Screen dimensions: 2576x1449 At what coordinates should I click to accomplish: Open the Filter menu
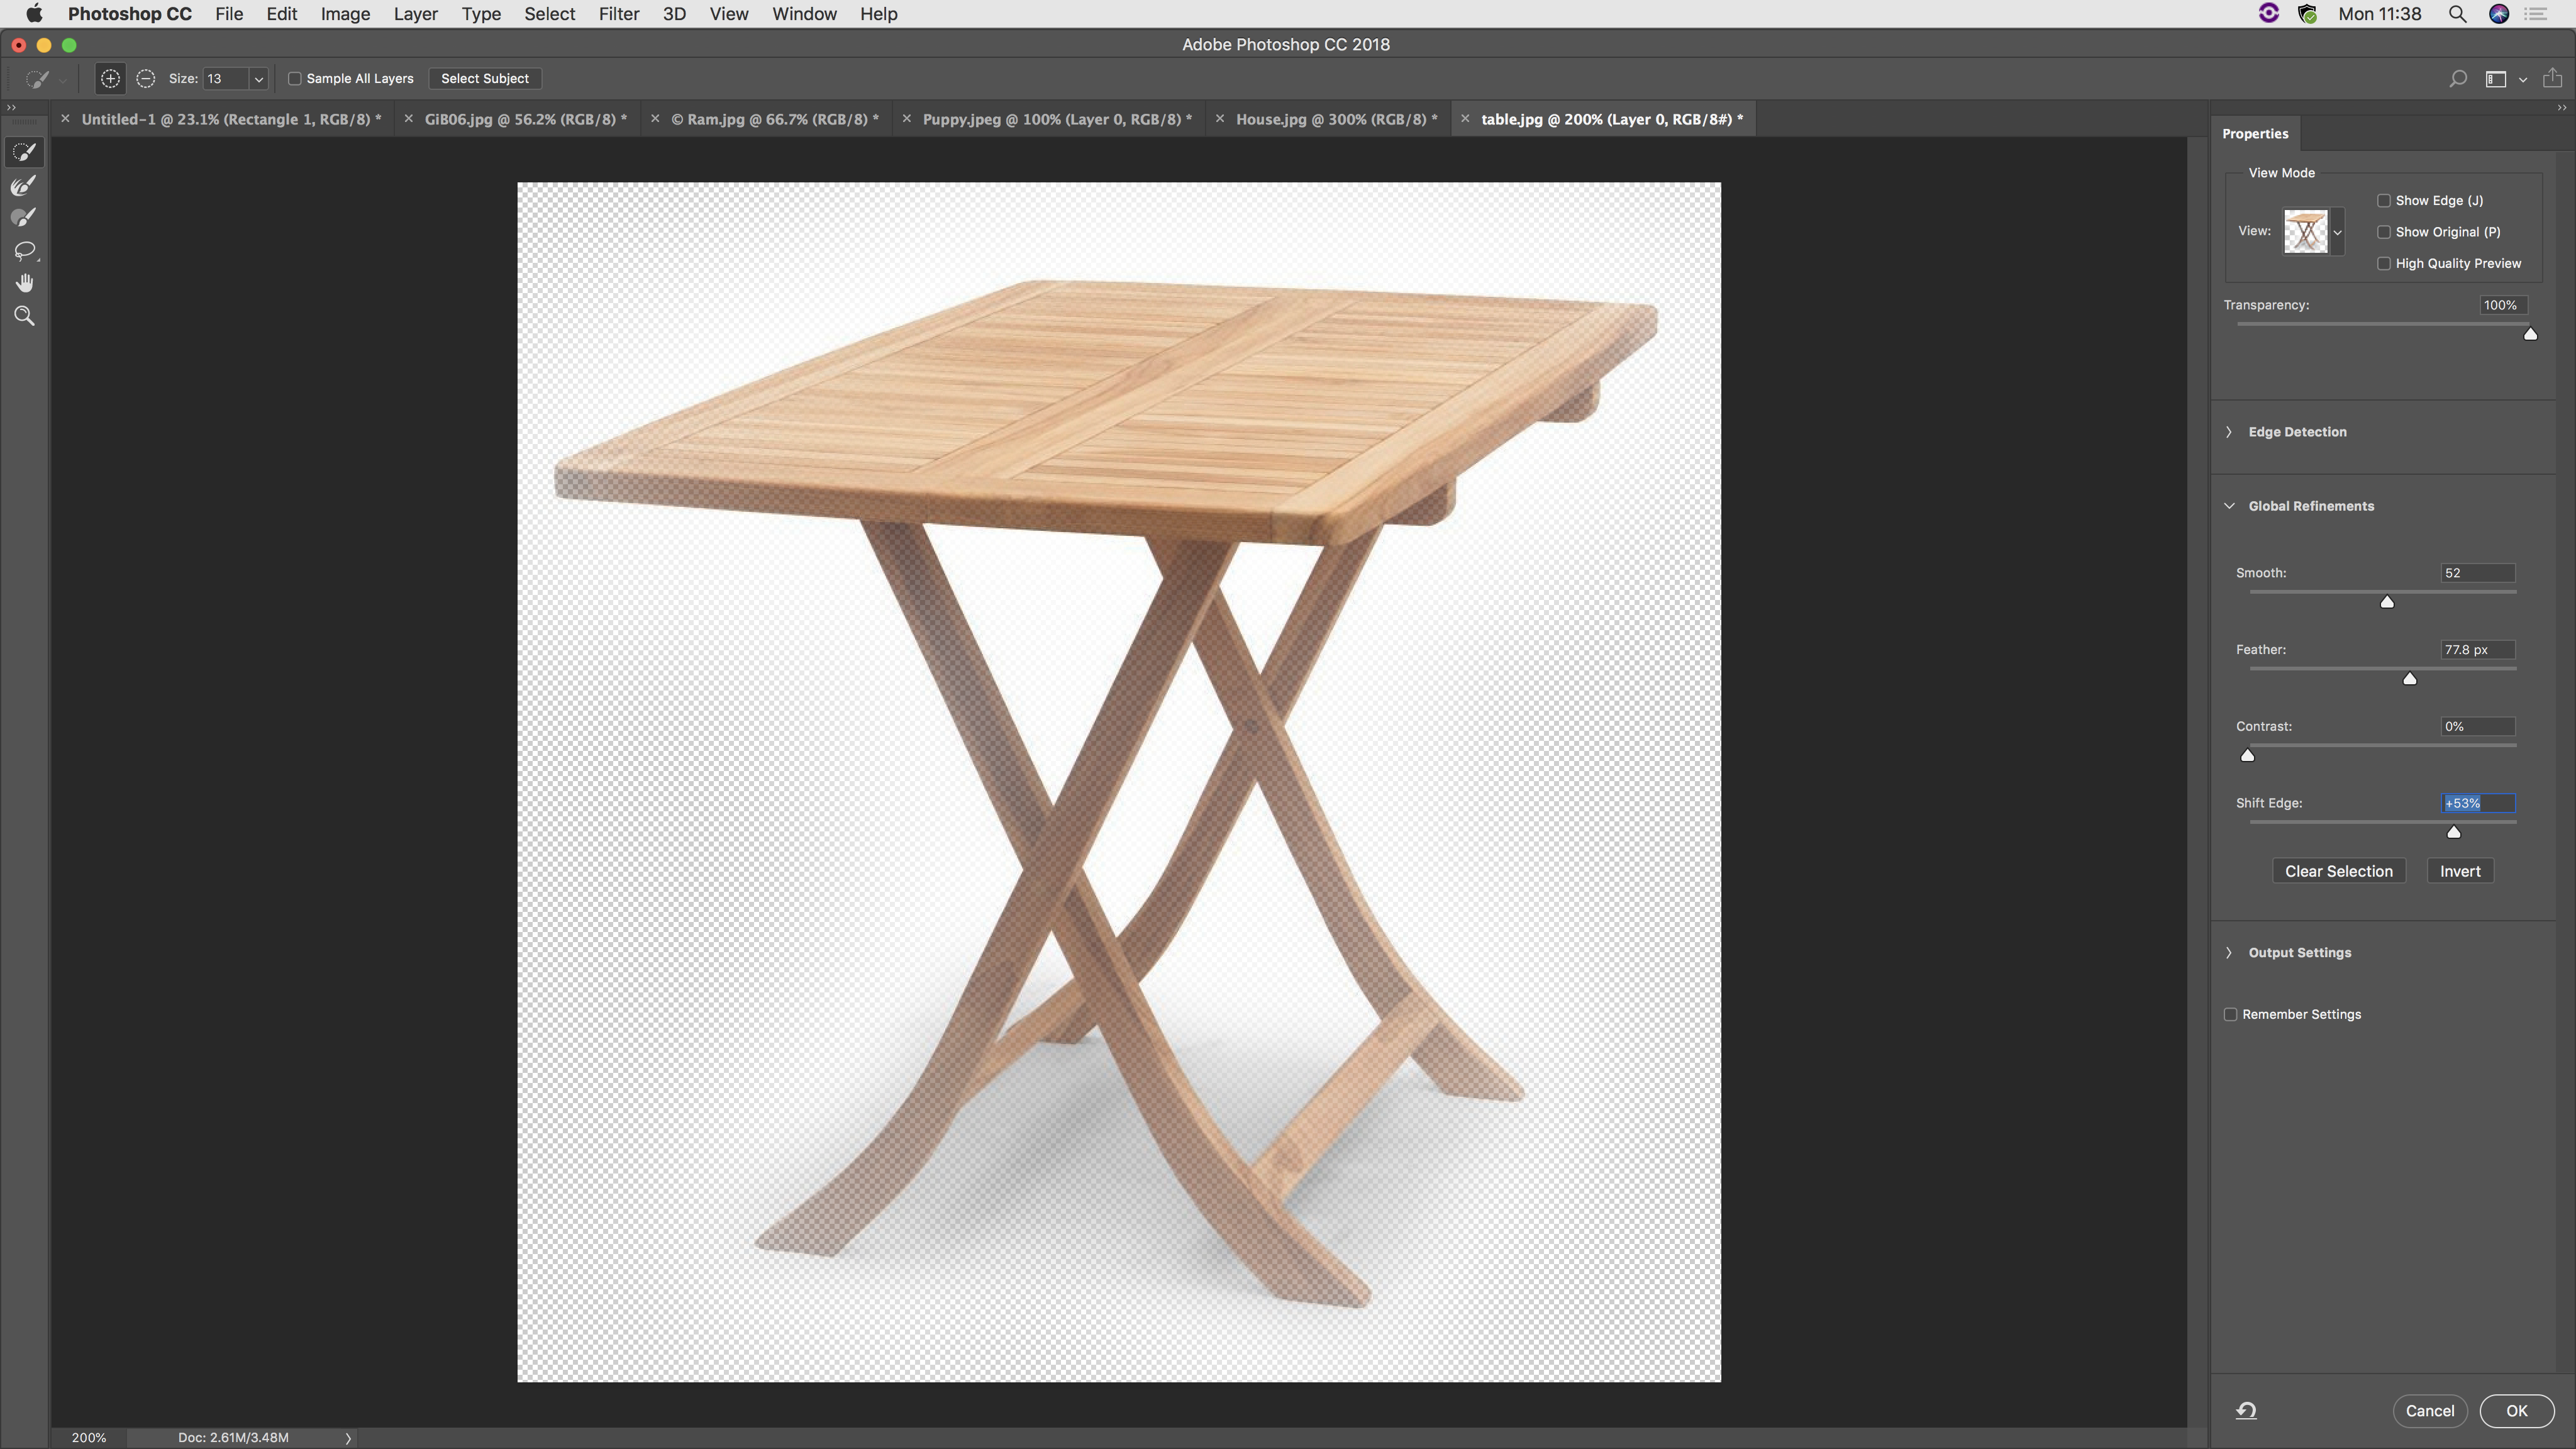point(618,14)
